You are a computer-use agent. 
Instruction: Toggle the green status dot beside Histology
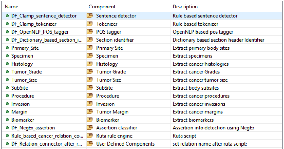[x=7, y=64]
